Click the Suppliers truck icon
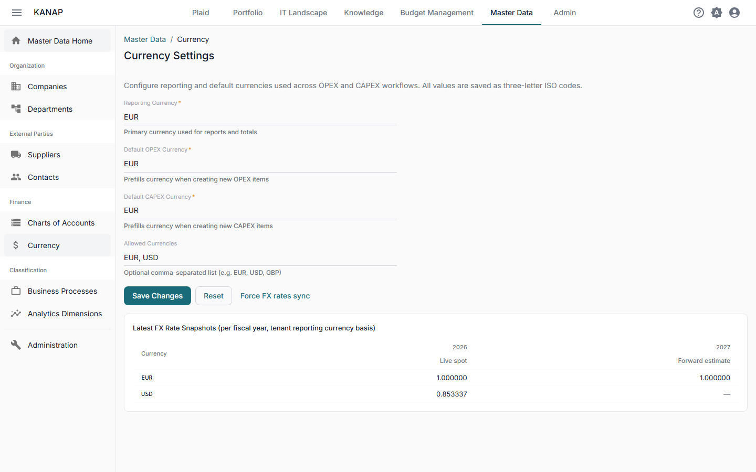 (16, 155)
